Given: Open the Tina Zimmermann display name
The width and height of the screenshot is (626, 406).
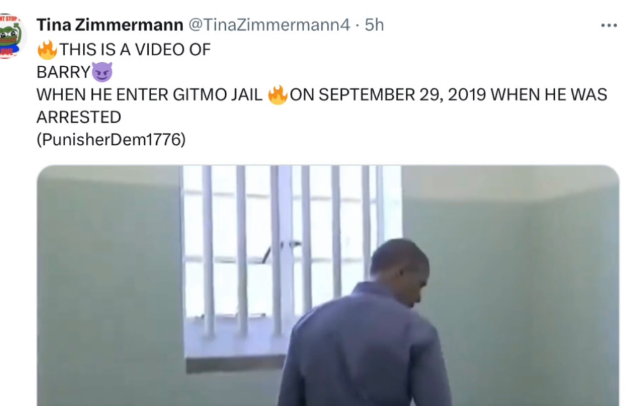Looking at the screenshot, I should (110, 24).
